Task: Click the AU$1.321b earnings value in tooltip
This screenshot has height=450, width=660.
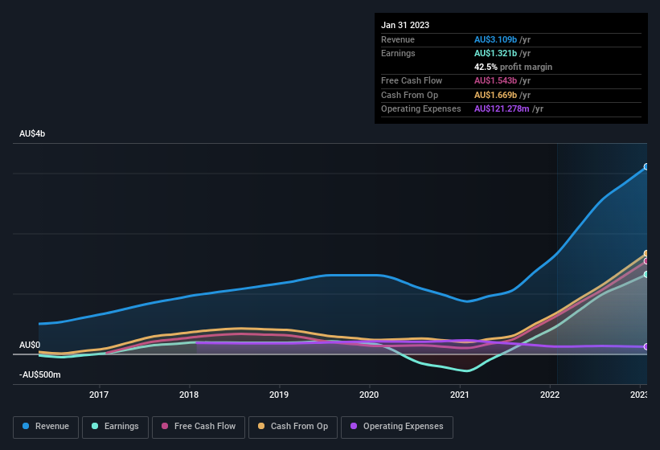Action: [496, 53]
